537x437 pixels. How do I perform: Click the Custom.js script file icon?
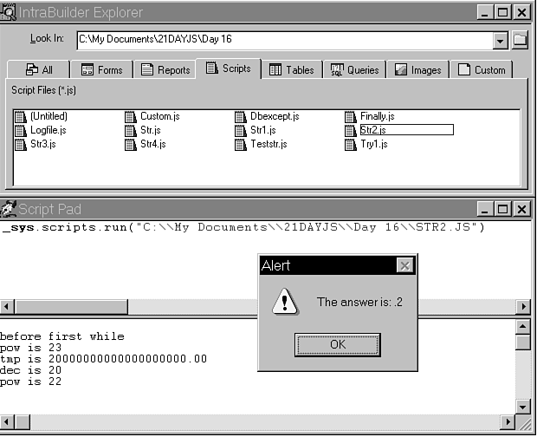pyautogui.click(x=131, y=116)
